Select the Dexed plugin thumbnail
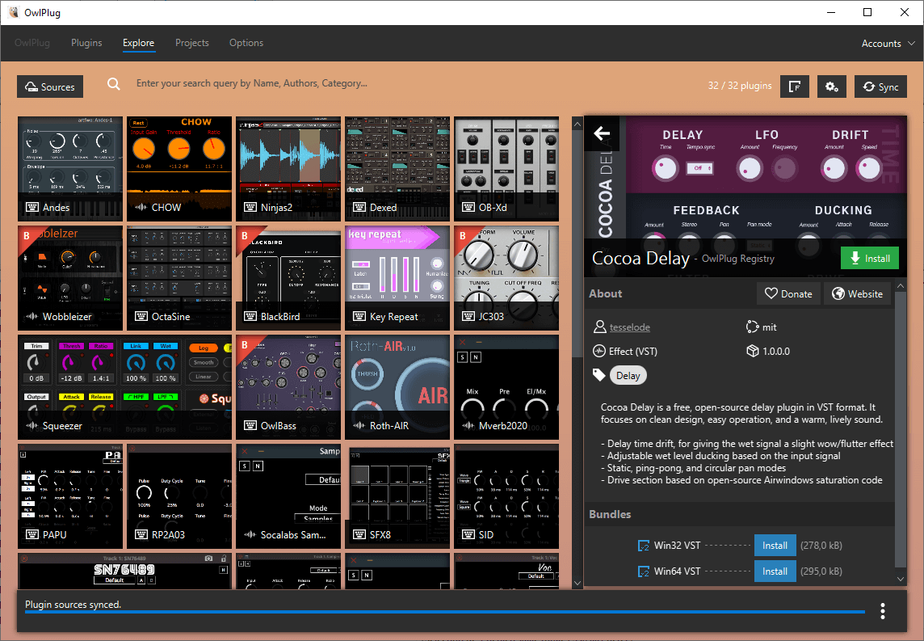The image size is (924, 641). 397,169
